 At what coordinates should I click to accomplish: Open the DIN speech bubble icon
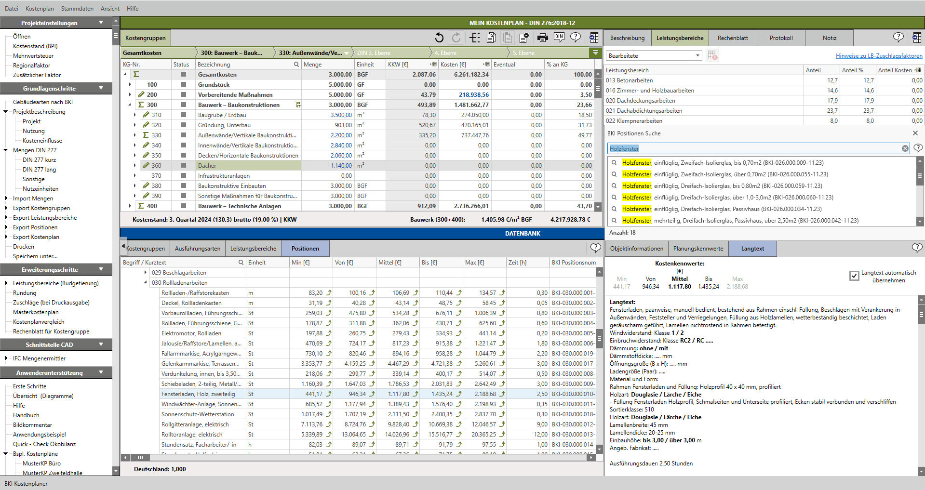[559, 37]
